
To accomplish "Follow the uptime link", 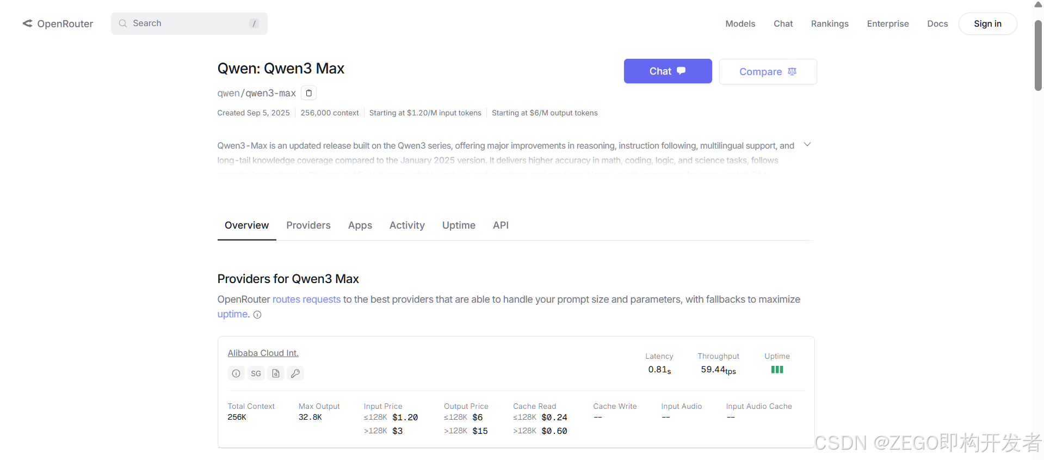I will pyautogui.click(x=232, y=314).
